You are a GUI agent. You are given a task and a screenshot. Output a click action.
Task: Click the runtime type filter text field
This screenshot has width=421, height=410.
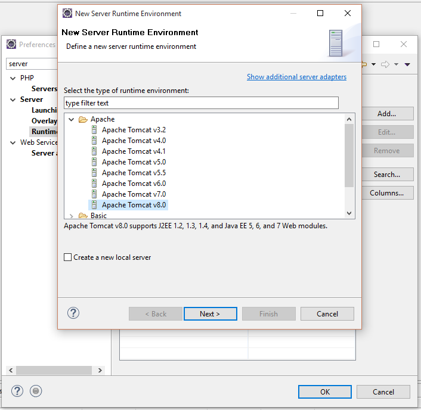click(x=201, y=103)
